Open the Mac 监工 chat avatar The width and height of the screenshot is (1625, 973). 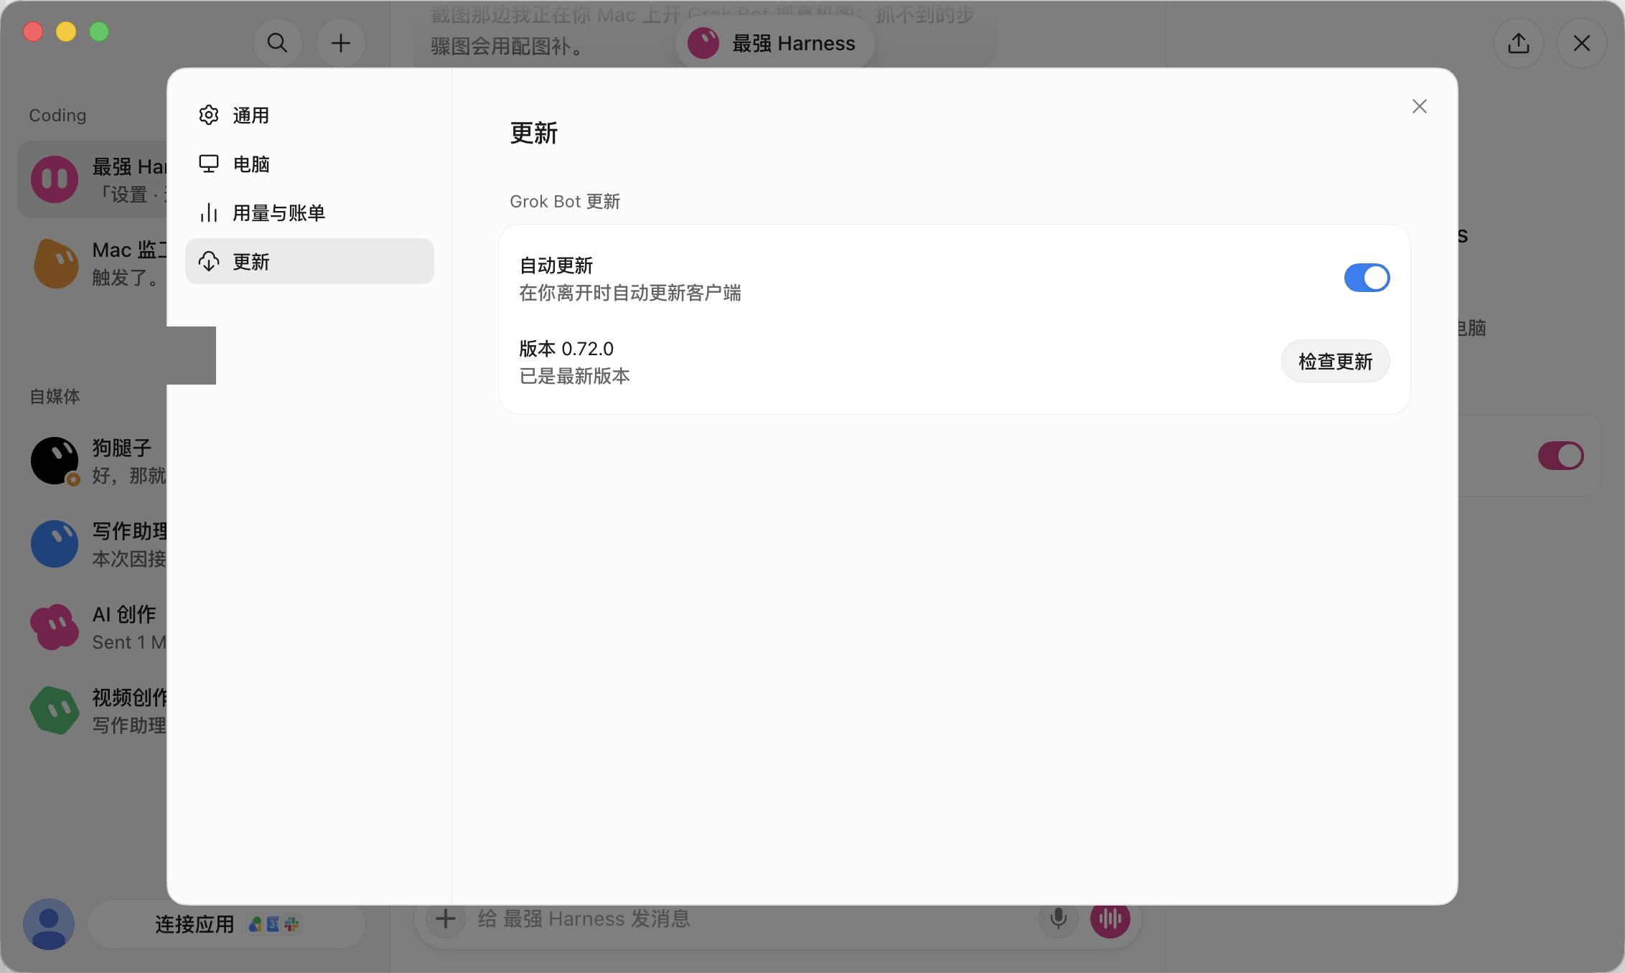(x=55, y=263)
